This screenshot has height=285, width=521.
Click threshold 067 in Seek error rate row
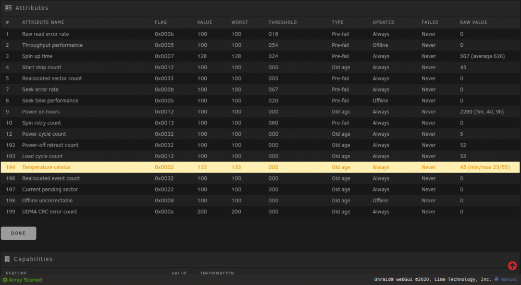point(273,89)
